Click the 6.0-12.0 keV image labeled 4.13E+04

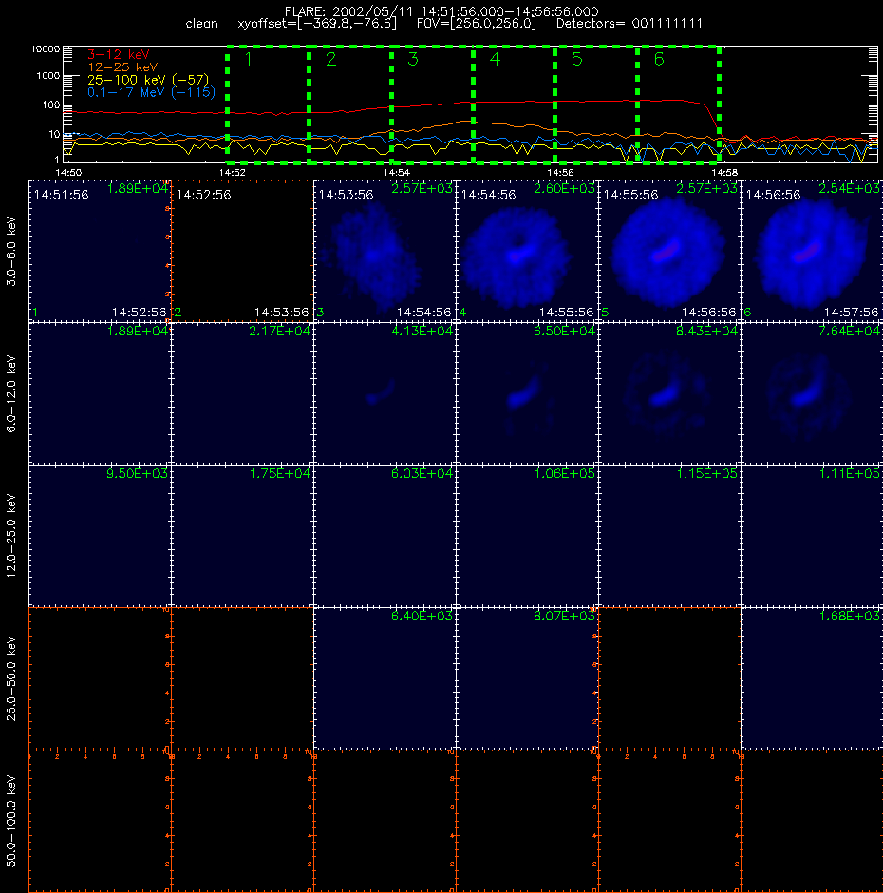(385, 393)
